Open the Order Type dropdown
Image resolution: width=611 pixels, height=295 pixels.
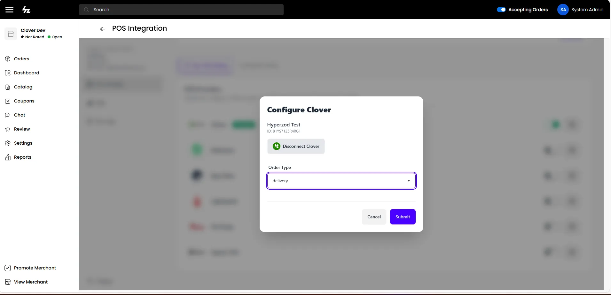(341, 181)
